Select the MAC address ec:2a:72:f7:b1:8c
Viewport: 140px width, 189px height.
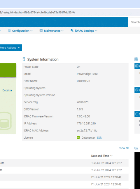[87, 131]
